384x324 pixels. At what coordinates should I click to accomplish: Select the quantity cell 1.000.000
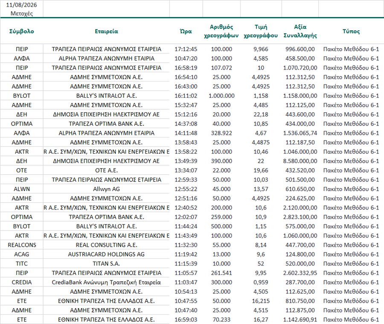pyautogui.click(x=221, y=96)
